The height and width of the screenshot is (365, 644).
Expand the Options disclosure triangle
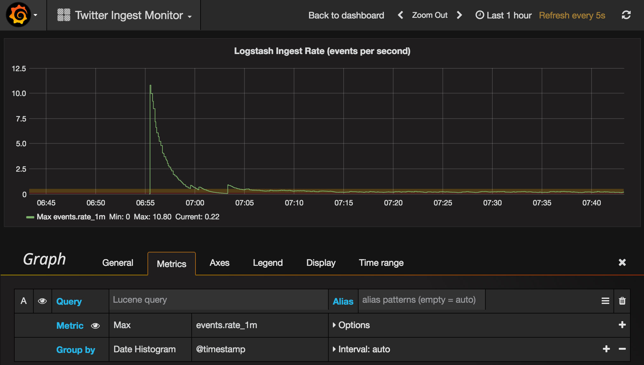pos(334,325)
